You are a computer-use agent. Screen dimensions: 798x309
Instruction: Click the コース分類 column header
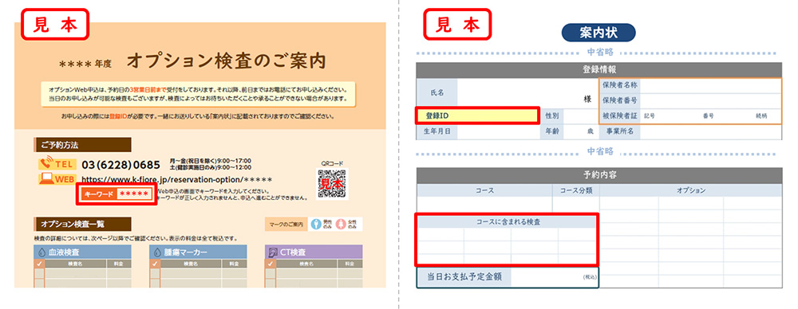click(x=576, y=190)
